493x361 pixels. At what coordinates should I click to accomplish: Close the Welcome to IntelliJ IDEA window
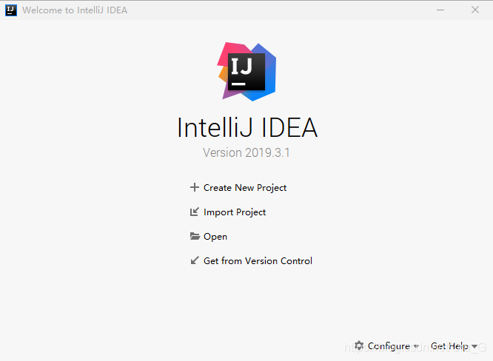point(474,10)
